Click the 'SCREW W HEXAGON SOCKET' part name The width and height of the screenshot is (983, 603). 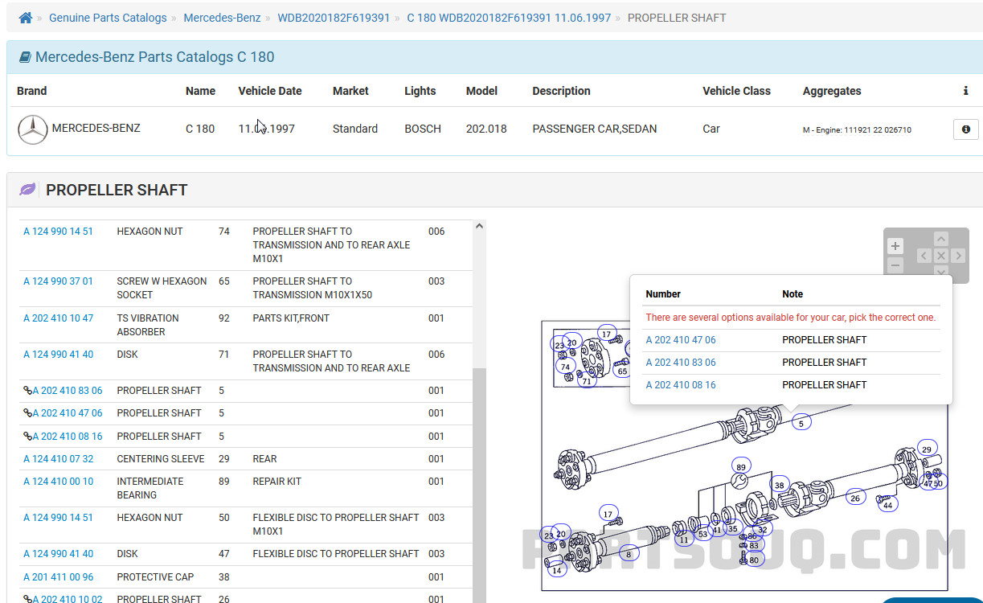pos(162,288)
